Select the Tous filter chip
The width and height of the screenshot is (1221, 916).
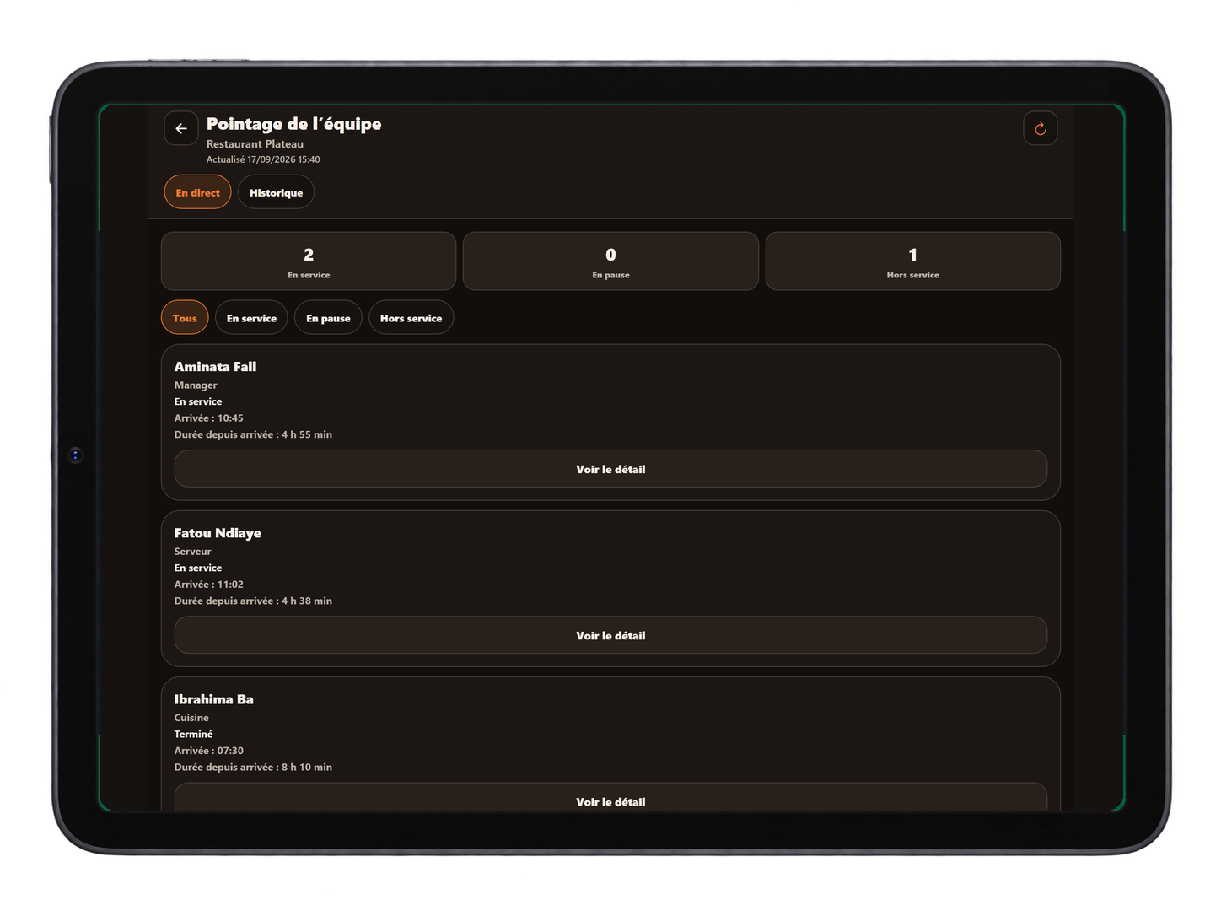pyautogui.click(x=185, y=318)
